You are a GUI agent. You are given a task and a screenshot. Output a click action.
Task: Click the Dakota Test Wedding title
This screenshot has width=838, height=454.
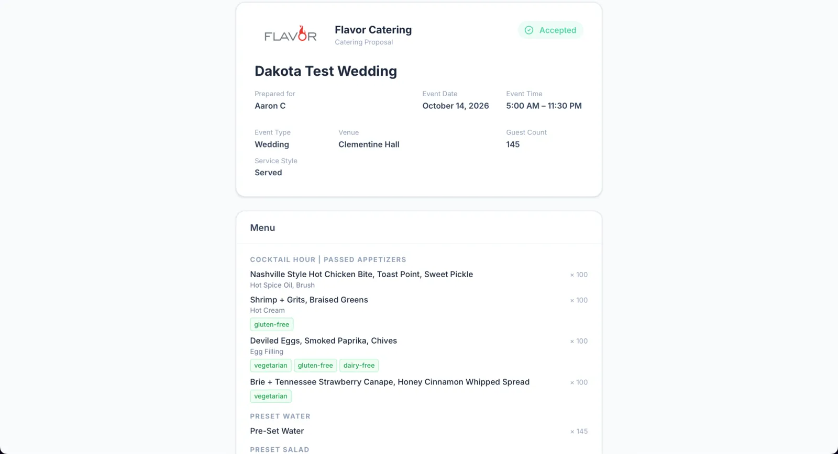[326, 71]
